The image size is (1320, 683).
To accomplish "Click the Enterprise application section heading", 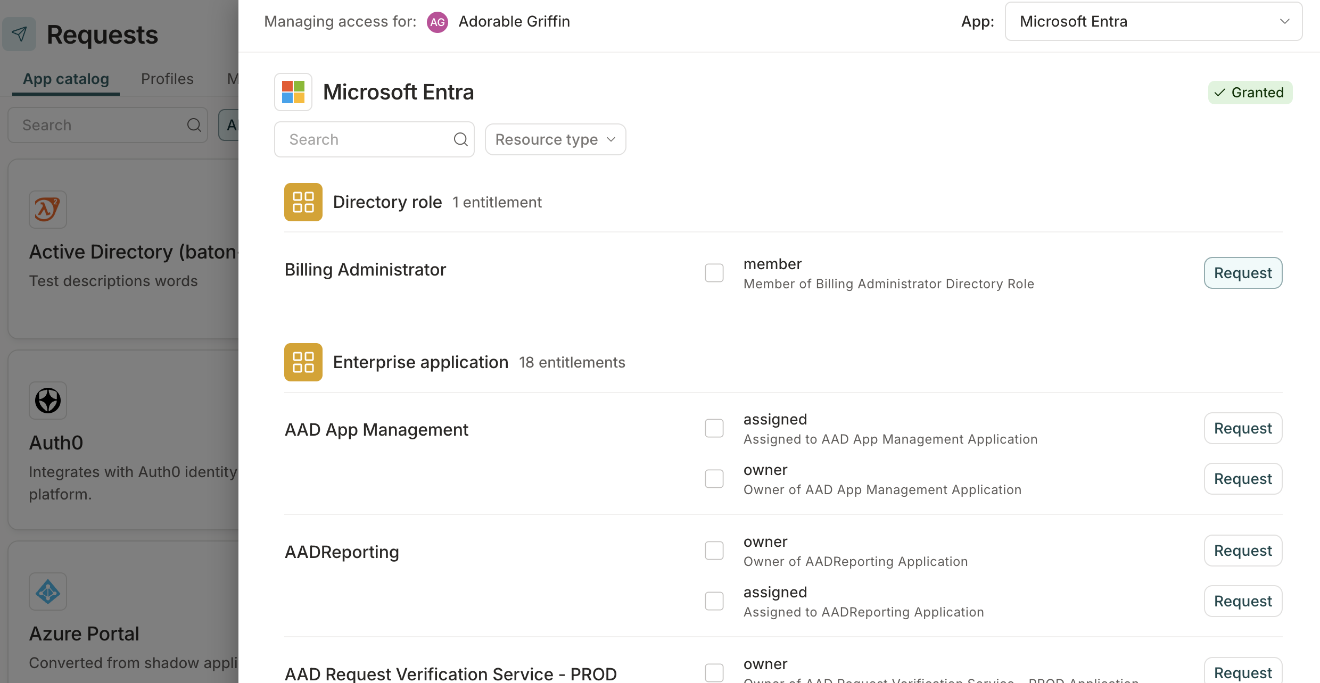I will 420,362.
